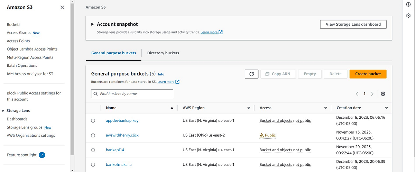This screenshot has height=172, width=415.
Task: Click the Create bucket button
Action: click(368, 74)
